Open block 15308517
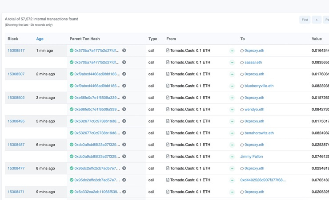Screen dimensions: 329x200 [16, 51]
